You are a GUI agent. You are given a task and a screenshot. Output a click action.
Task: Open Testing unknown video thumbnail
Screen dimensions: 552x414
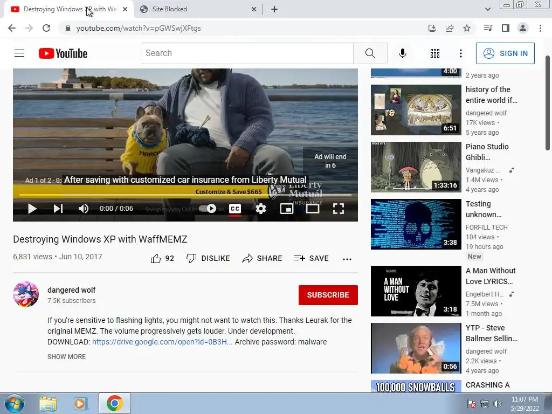[416, 224]
